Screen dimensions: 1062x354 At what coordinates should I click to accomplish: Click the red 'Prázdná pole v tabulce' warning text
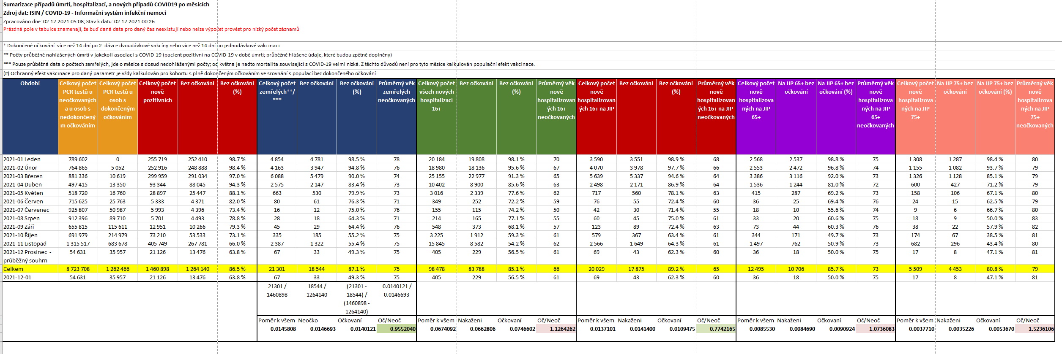pyautogui.click(x=151, y=29)
